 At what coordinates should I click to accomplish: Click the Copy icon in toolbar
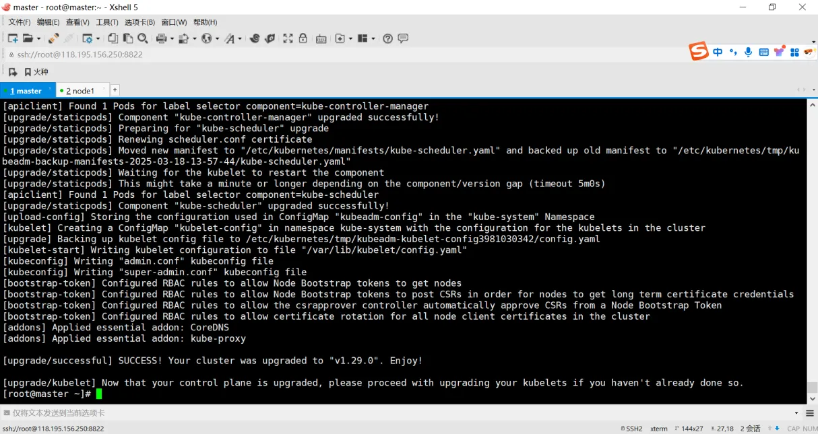(113, 38)
